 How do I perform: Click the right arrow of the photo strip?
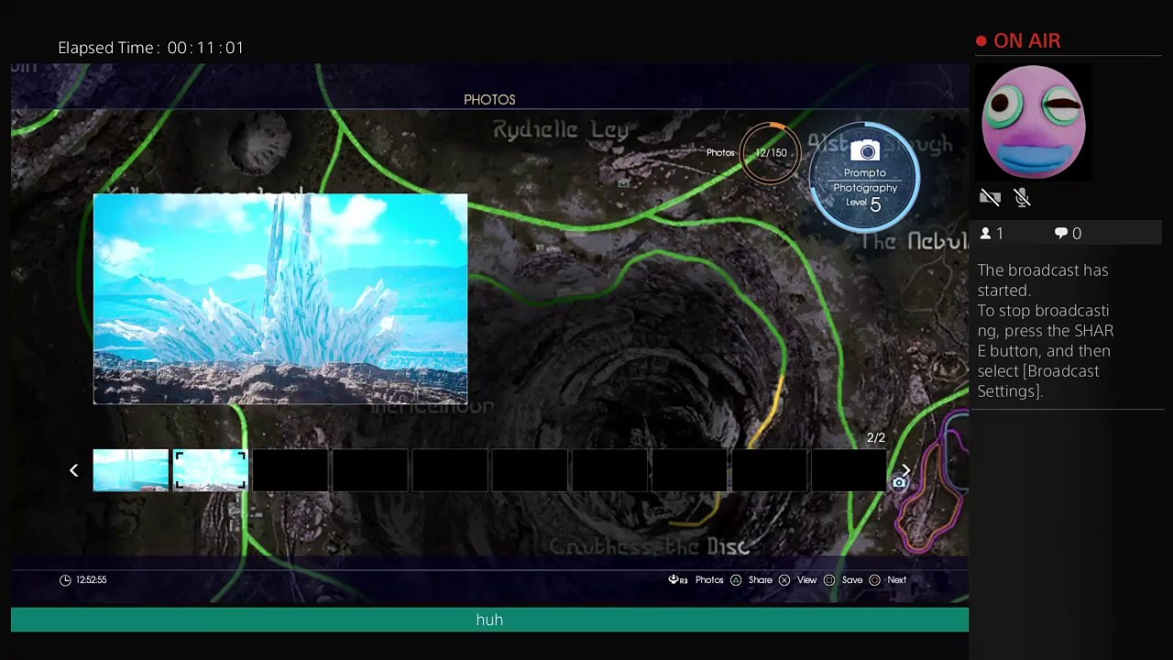[x=905, y=470]
